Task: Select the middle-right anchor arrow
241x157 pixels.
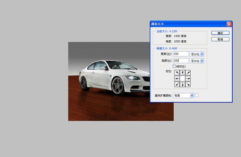Action: [188, 78]
